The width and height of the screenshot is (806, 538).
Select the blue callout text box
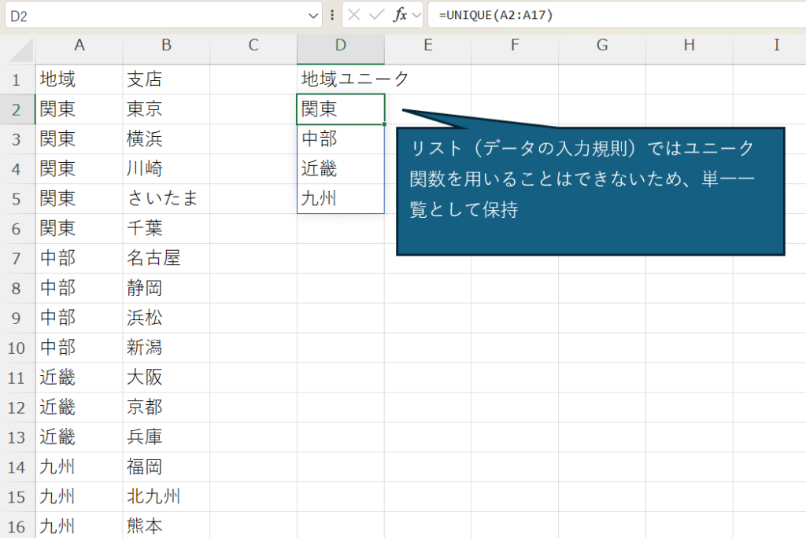click(590, 191)
